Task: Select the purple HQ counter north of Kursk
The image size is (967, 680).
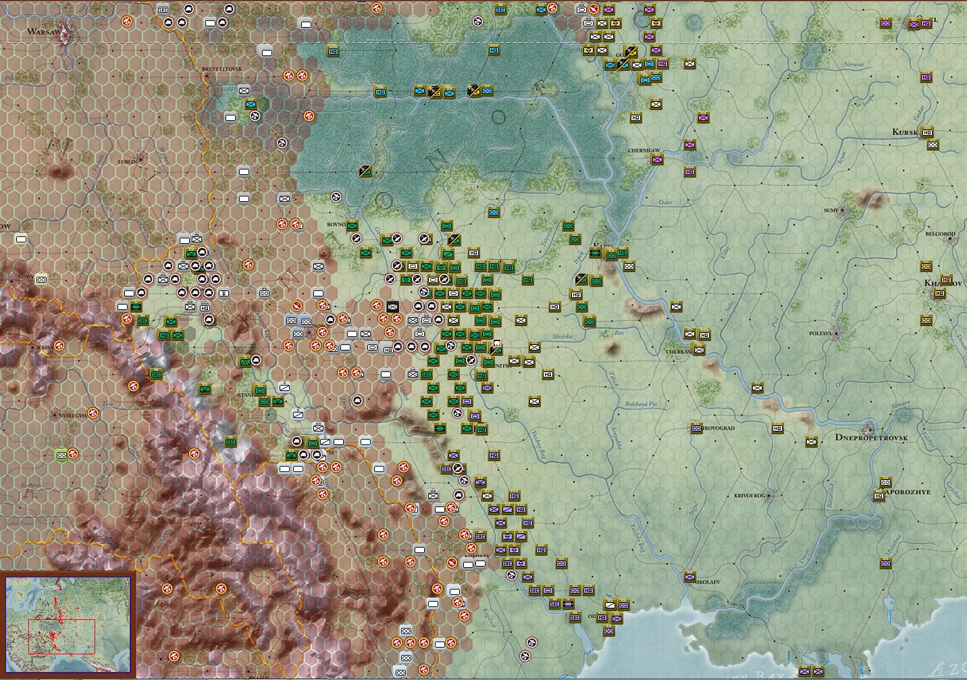Action: pyautogui.click(x=926, y=78)
